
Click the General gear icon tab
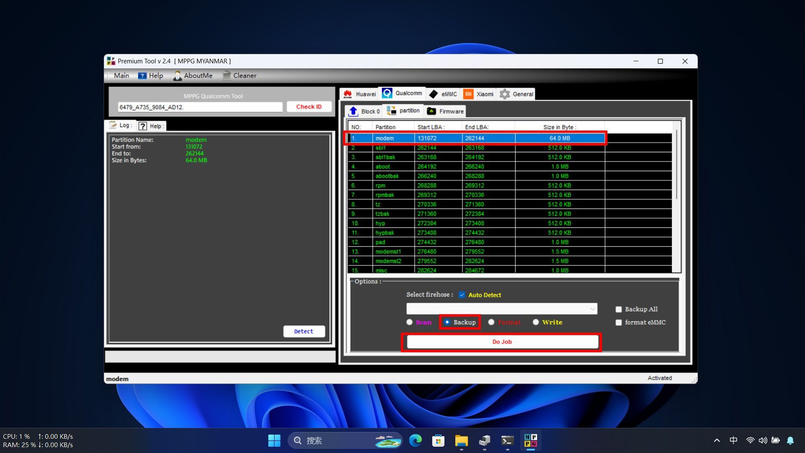point(505,94)
